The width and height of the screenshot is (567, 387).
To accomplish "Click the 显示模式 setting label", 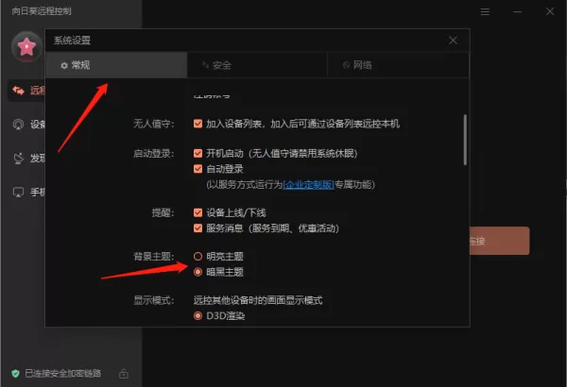I will click(154, 300).
